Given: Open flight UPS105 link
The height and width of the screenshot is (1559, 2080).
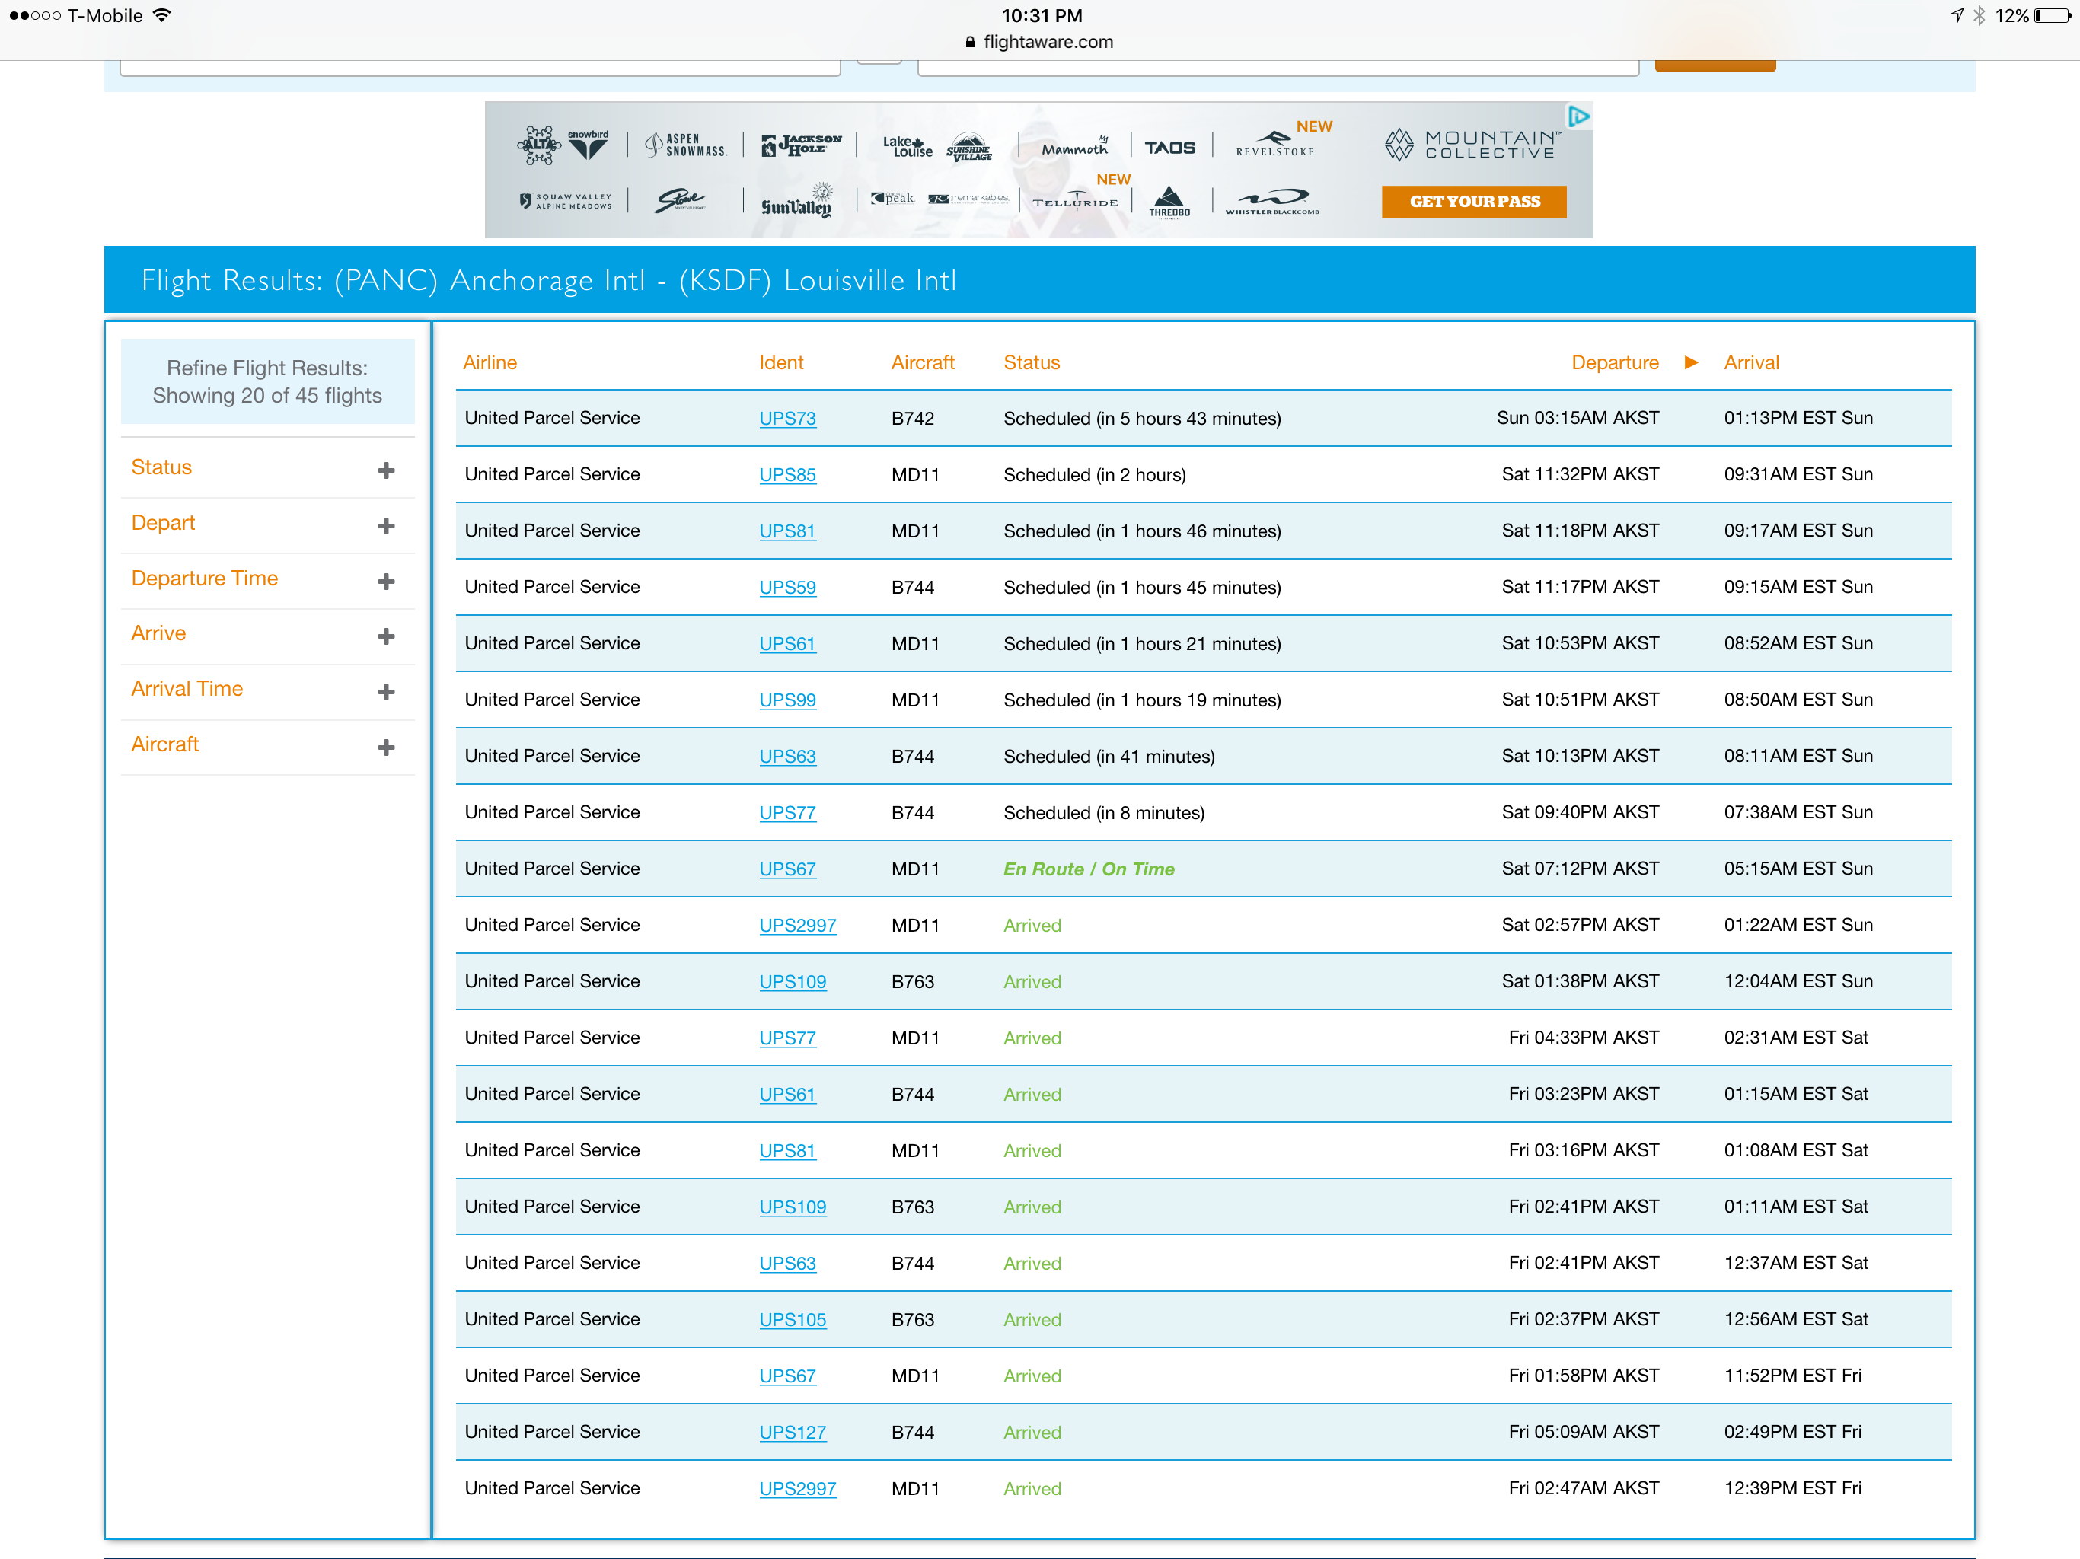Looking at the screenshot, I should pyautogui.click(x=793, y=1320).
